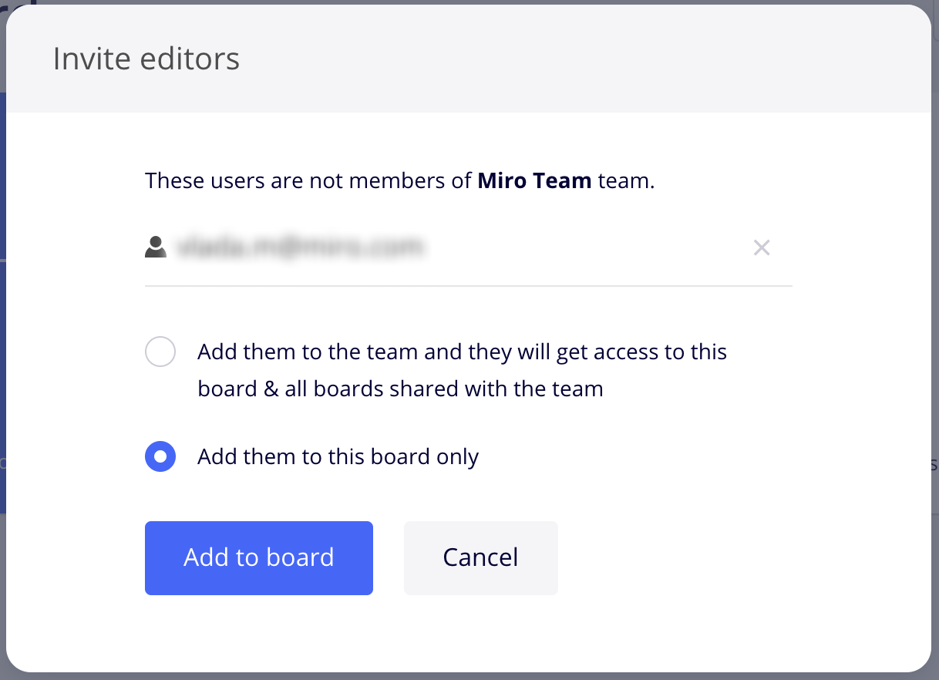Select the "Add them to the team" radio button

(x=160, y=352)
